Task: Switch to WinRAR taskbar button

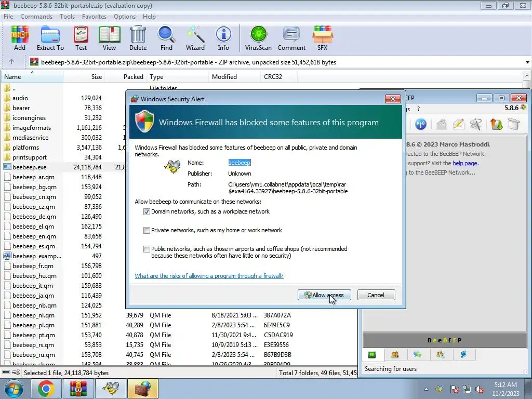Action: (x=78, y=389)
